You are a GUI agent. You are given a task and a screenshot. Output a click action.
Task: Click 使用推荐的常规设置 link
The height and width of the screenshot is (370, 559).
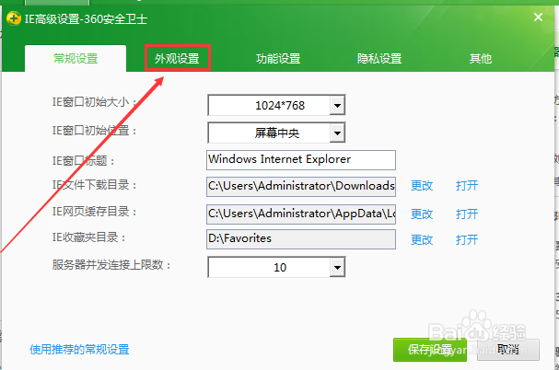[79, 350]
